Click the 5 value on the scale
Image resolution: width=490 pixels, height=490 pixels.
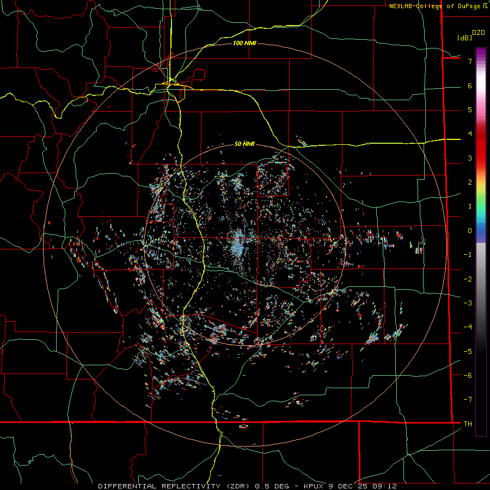470,109
